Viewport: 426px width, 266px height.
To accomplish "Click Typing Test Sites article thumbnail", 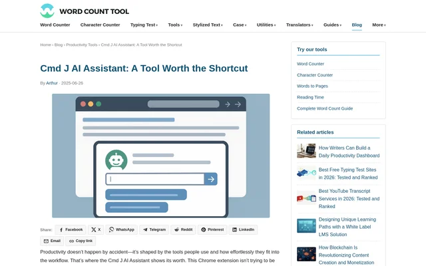I will [x=306, y=172].
